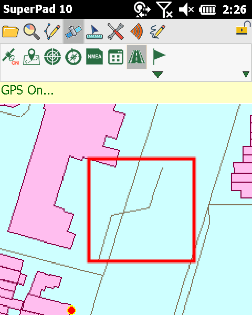252x315 pixels.
Task: Click the orange signal waves icon
Action: (136, 31)
